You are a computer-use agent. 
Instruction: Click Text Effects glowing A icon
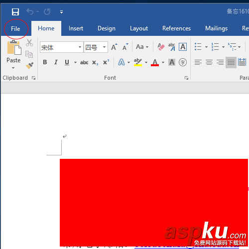tap(122, 62)
